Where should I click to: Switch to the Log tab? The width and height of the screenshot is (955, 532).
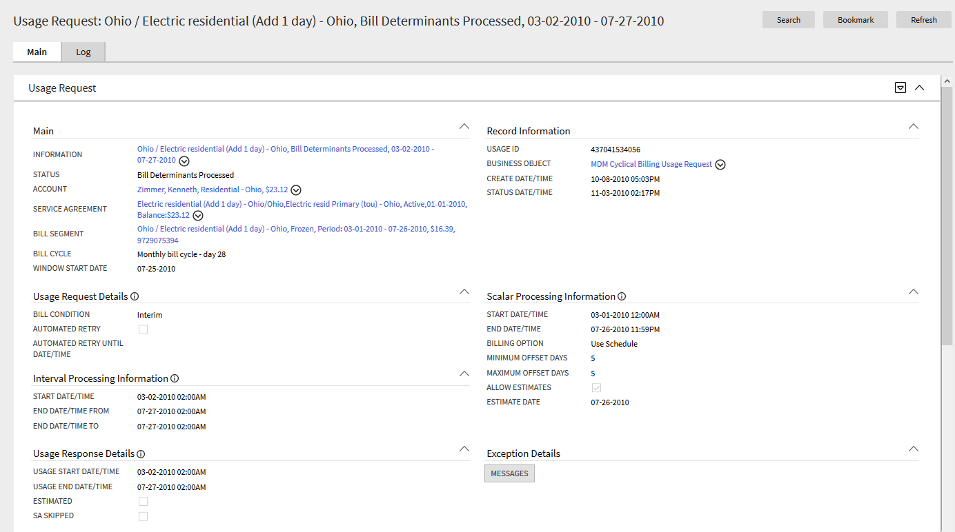click(x=83, y=52)
